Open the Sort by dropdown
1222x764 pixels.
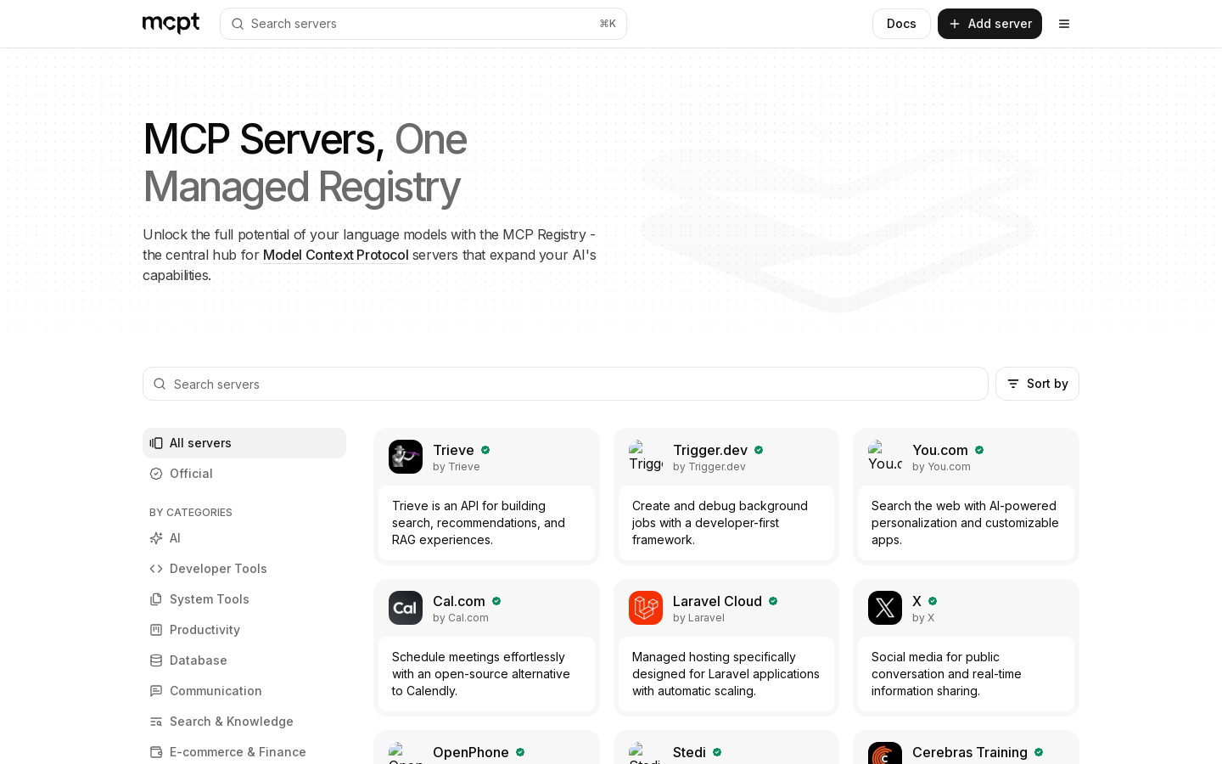point(1037,384)
